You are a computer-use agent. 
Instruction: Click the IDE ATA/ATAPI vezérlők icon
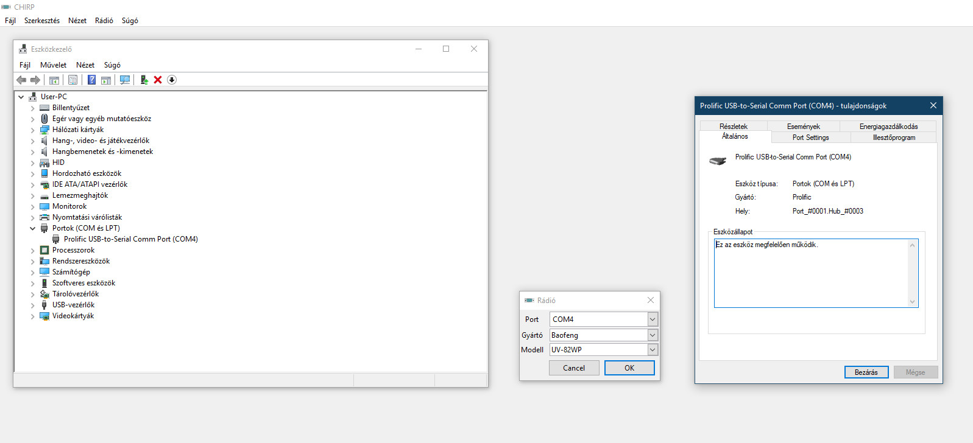tap(44, 184)
